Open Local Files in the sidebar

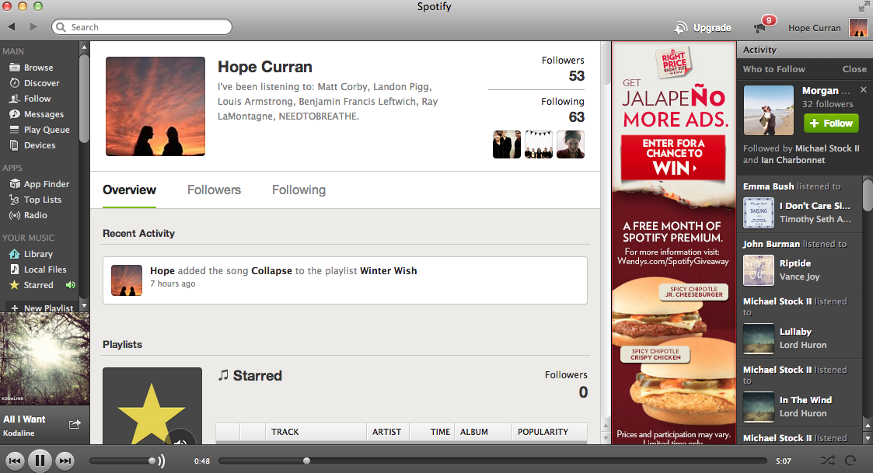(x=38, y=270)
